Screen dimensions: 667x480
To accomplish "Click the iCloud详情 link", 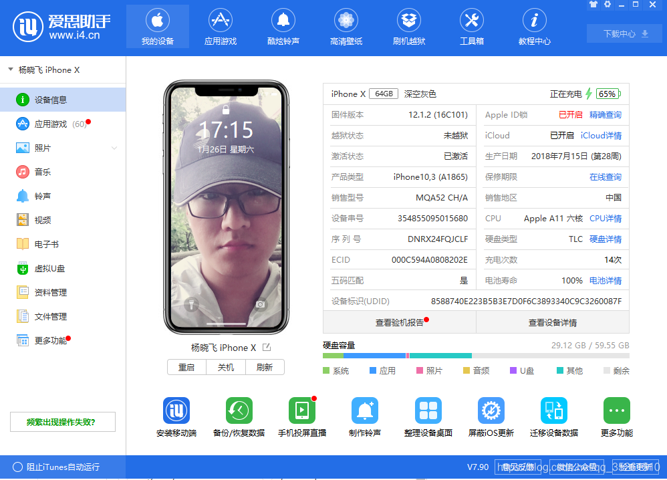I will [601, 136].
